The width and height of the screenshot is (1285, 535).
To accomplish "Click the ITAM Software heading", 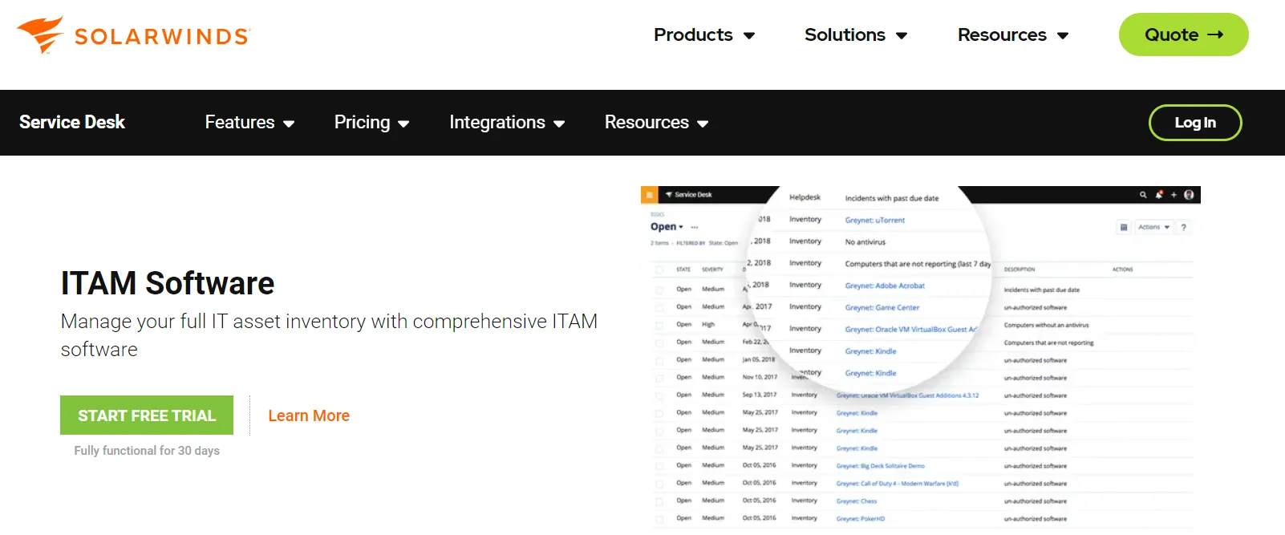I will pos(168,283).
